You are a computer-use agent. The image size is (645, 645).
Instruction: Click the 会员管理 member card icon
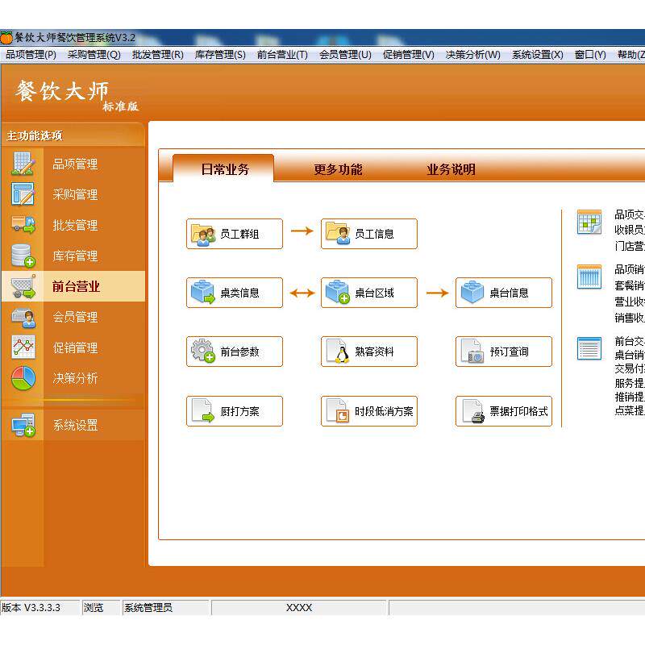[23, 317]
